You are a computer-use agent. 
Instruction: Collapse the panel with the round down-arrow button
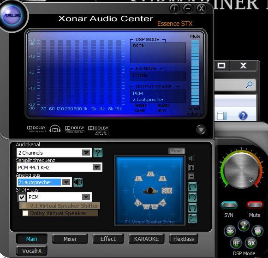pyautogui.click(x=201, y=130)
